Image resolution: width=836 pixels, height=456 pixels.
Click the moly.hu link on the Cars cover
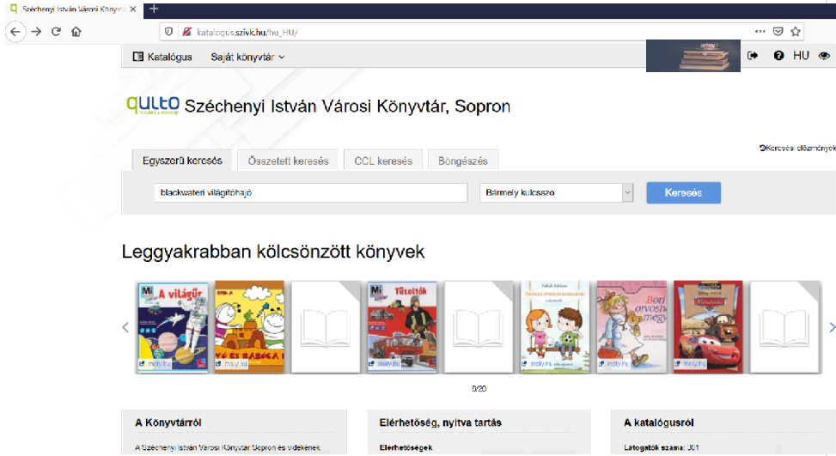(691, 364)
